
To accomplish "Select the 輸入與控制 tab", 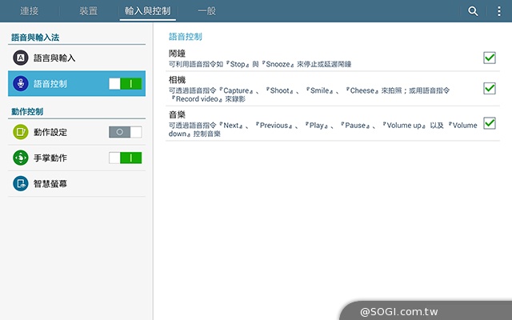I will (147, 11).
